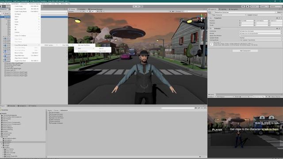Click the Pause button in the top toolbar
283x159 pixels.
pyautogui.click(x=138, y=6)
